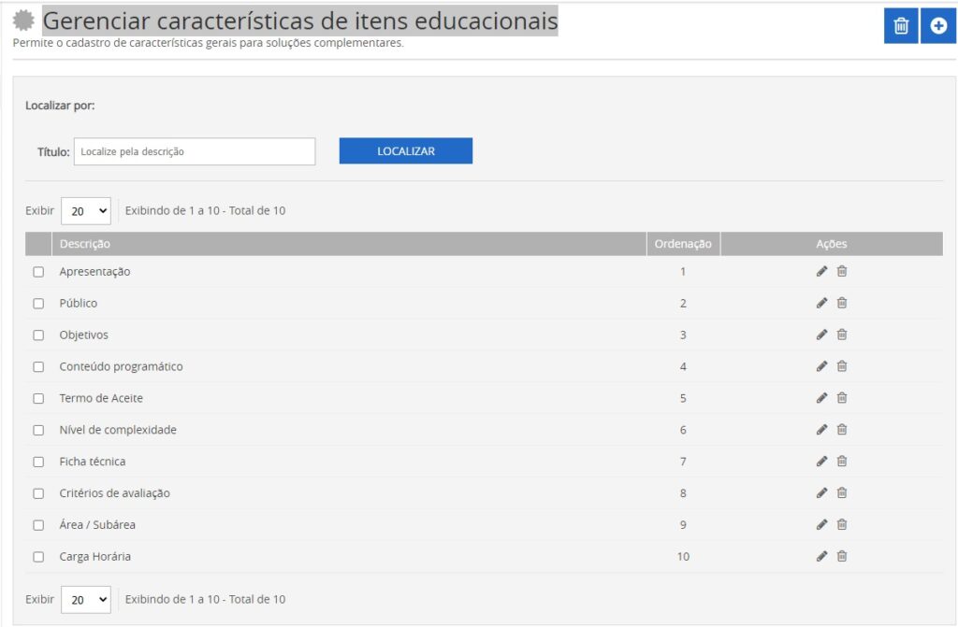Click the blue plus add button
This screenshot has width=958, height=627.
click(937, 26)
